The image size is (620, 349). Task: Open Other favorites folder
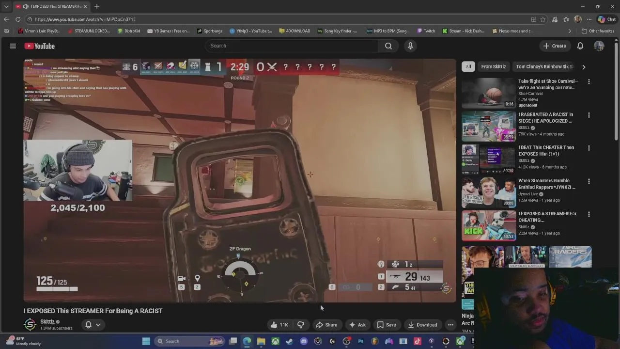[x=598, y=31]
